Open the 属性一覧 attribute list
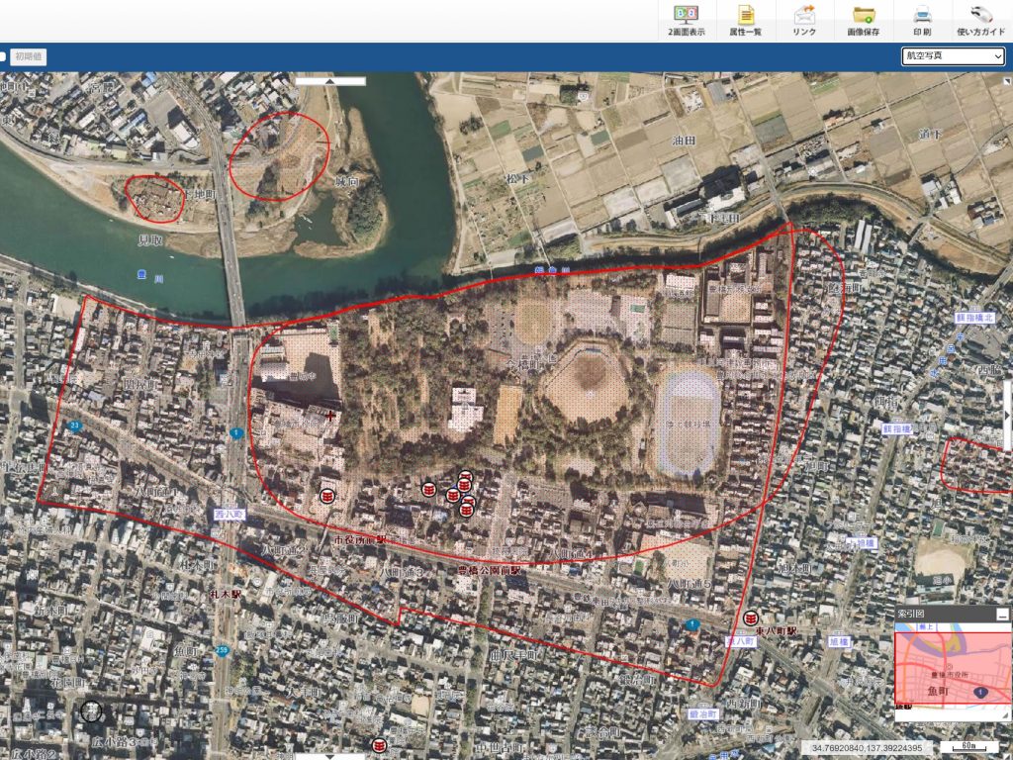 tap(745, 20)
